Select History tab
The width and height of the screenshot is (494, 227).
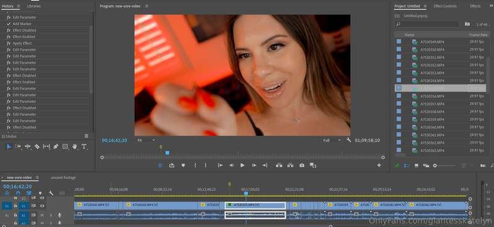tap(7, 6)
